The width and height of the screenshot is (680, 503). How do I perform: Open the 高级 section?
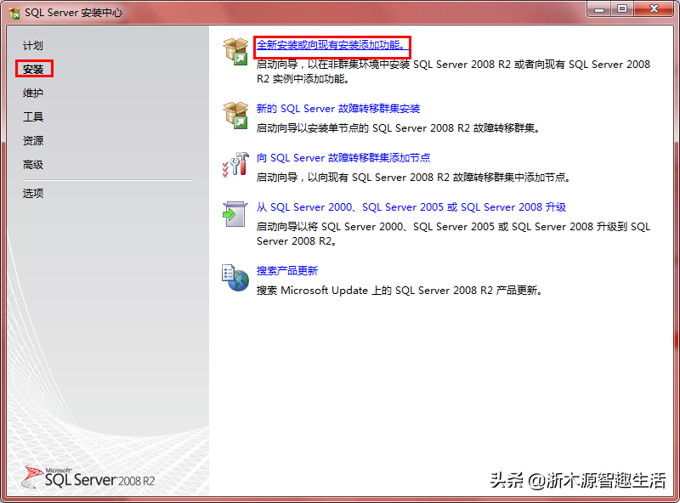point(32,164)
